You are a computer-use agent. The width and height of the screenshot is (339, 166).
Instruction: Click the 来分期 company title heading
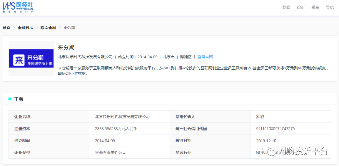(x=66, y=47)
